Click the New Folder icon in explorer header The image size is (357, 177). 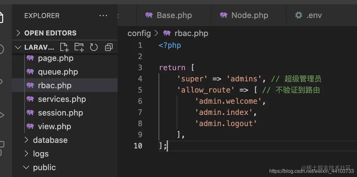pyautogui.click(x=79, y=47)
